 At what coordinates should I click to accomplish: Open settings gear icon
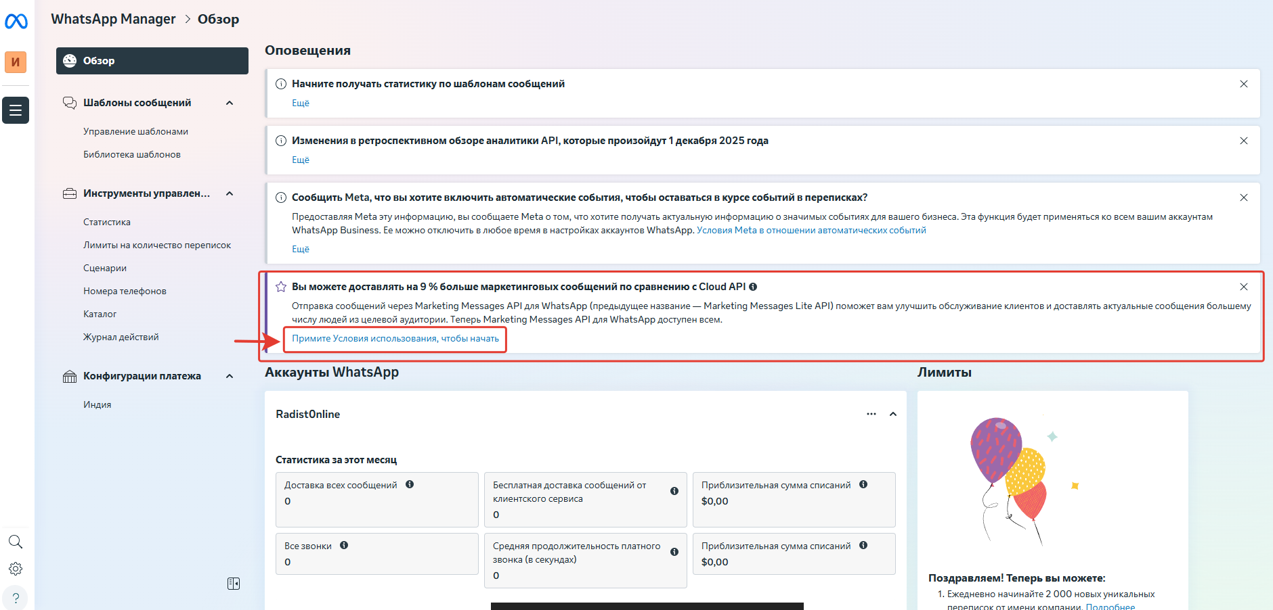[16, 569]
